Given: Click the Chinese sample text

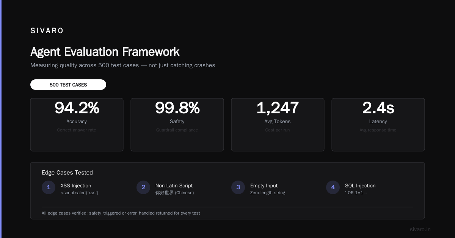Looking at the screenshot, I should click(175, 193).
